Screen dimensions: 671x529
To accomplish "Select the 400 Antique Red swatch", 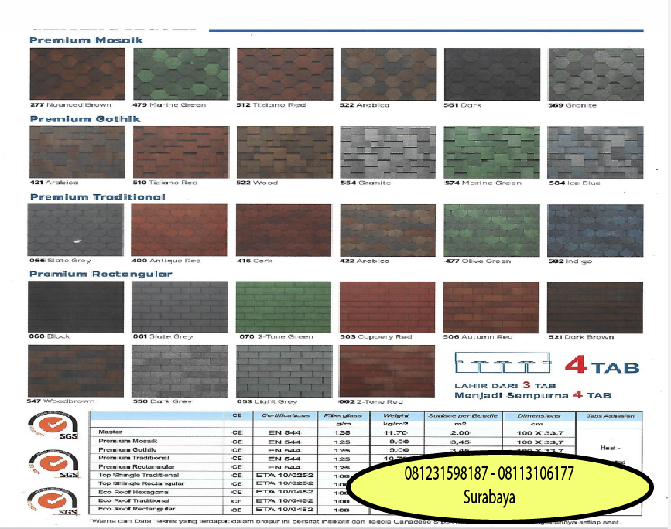I will (180, 230).
